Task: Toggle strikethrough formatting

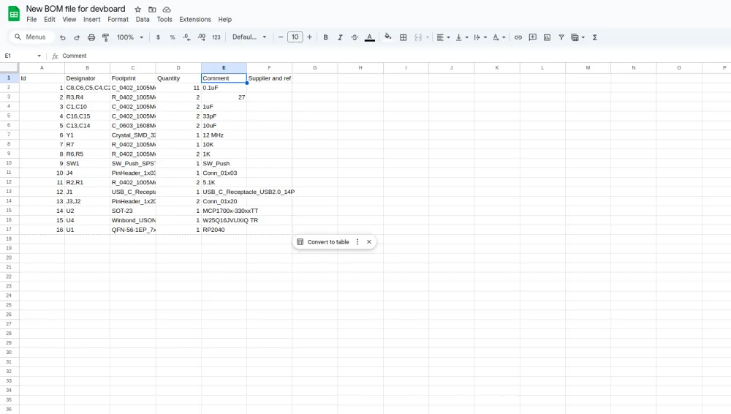Action: coord(355,37)
